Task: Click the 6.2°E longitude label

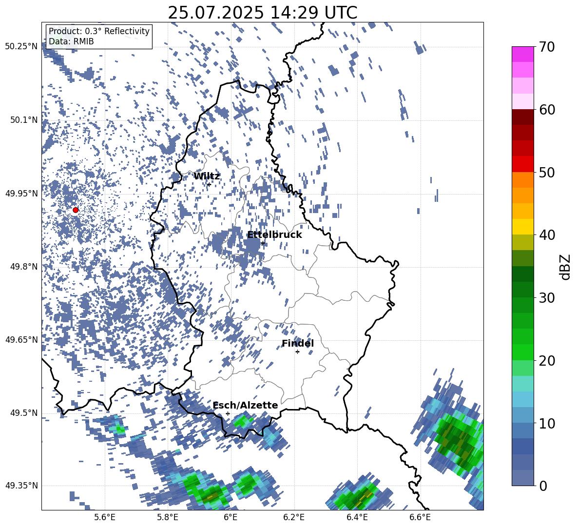Action: [294, 517]
